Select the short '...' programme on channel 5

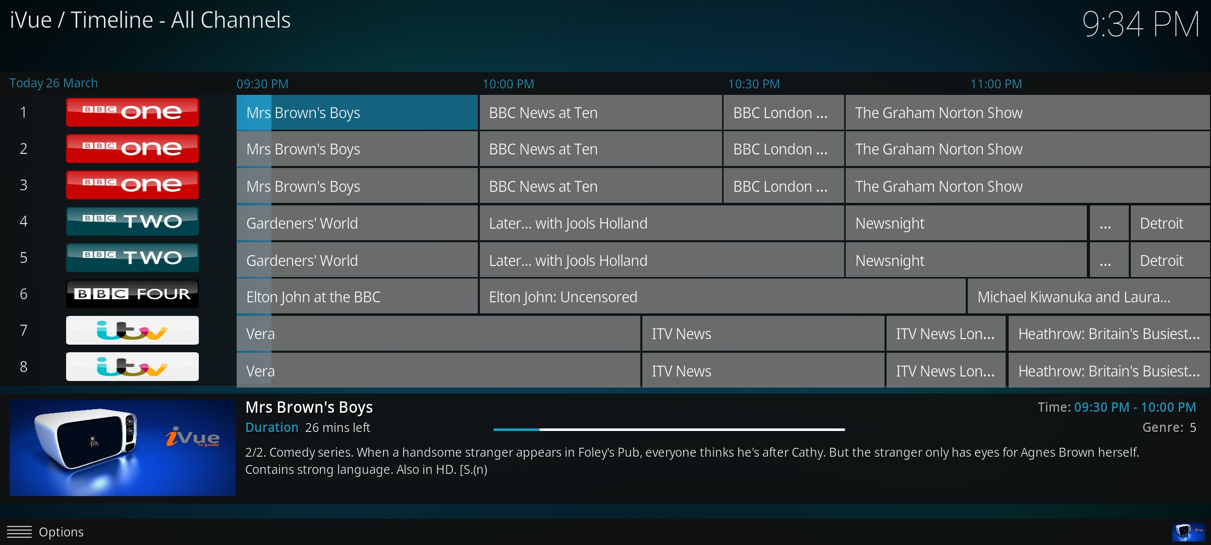click(1109, 260)
